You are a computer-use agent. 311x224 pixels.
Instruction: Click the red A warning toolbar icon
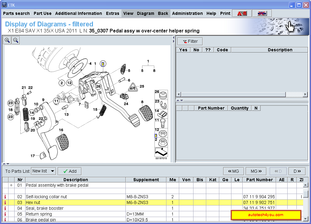tap(242, 13)
